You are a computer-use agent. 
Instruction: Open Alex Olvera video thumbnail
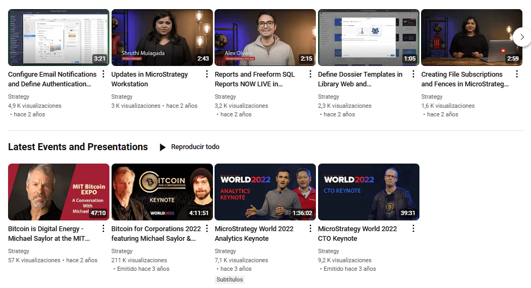[x=265, y=37]
